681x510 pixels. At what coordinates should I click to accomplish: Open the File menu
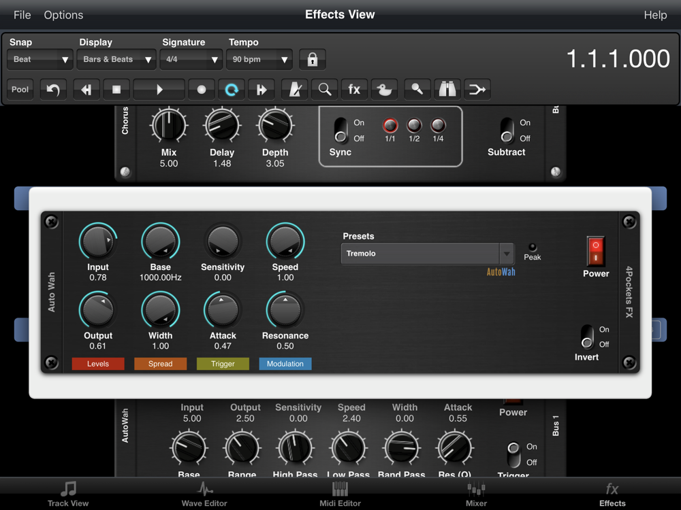[22, 15]
